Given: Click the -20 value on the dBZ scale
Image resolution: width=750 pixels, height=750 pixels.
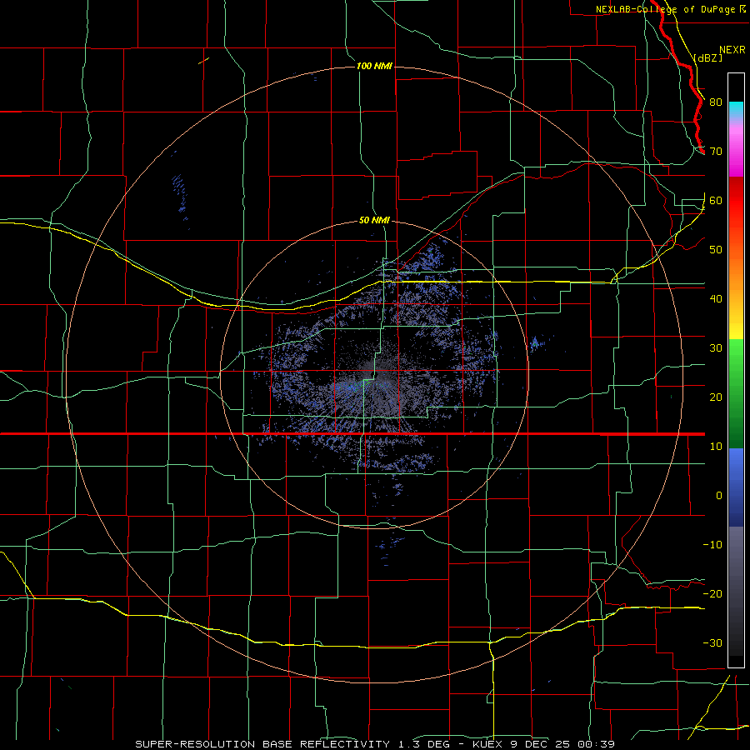Looking at the screenshot, I should tap(712, 594).
